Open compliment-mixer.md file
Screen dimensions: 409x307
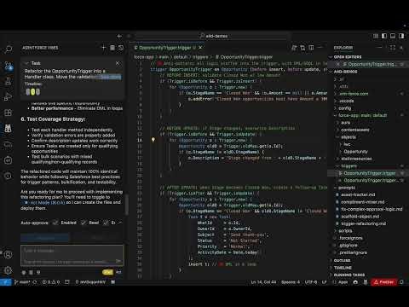(362, 202)
